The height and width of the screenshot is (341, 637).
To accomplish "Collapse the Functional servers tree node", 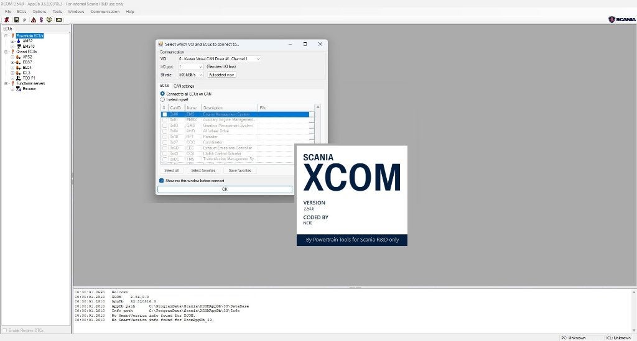I will 6,83.
